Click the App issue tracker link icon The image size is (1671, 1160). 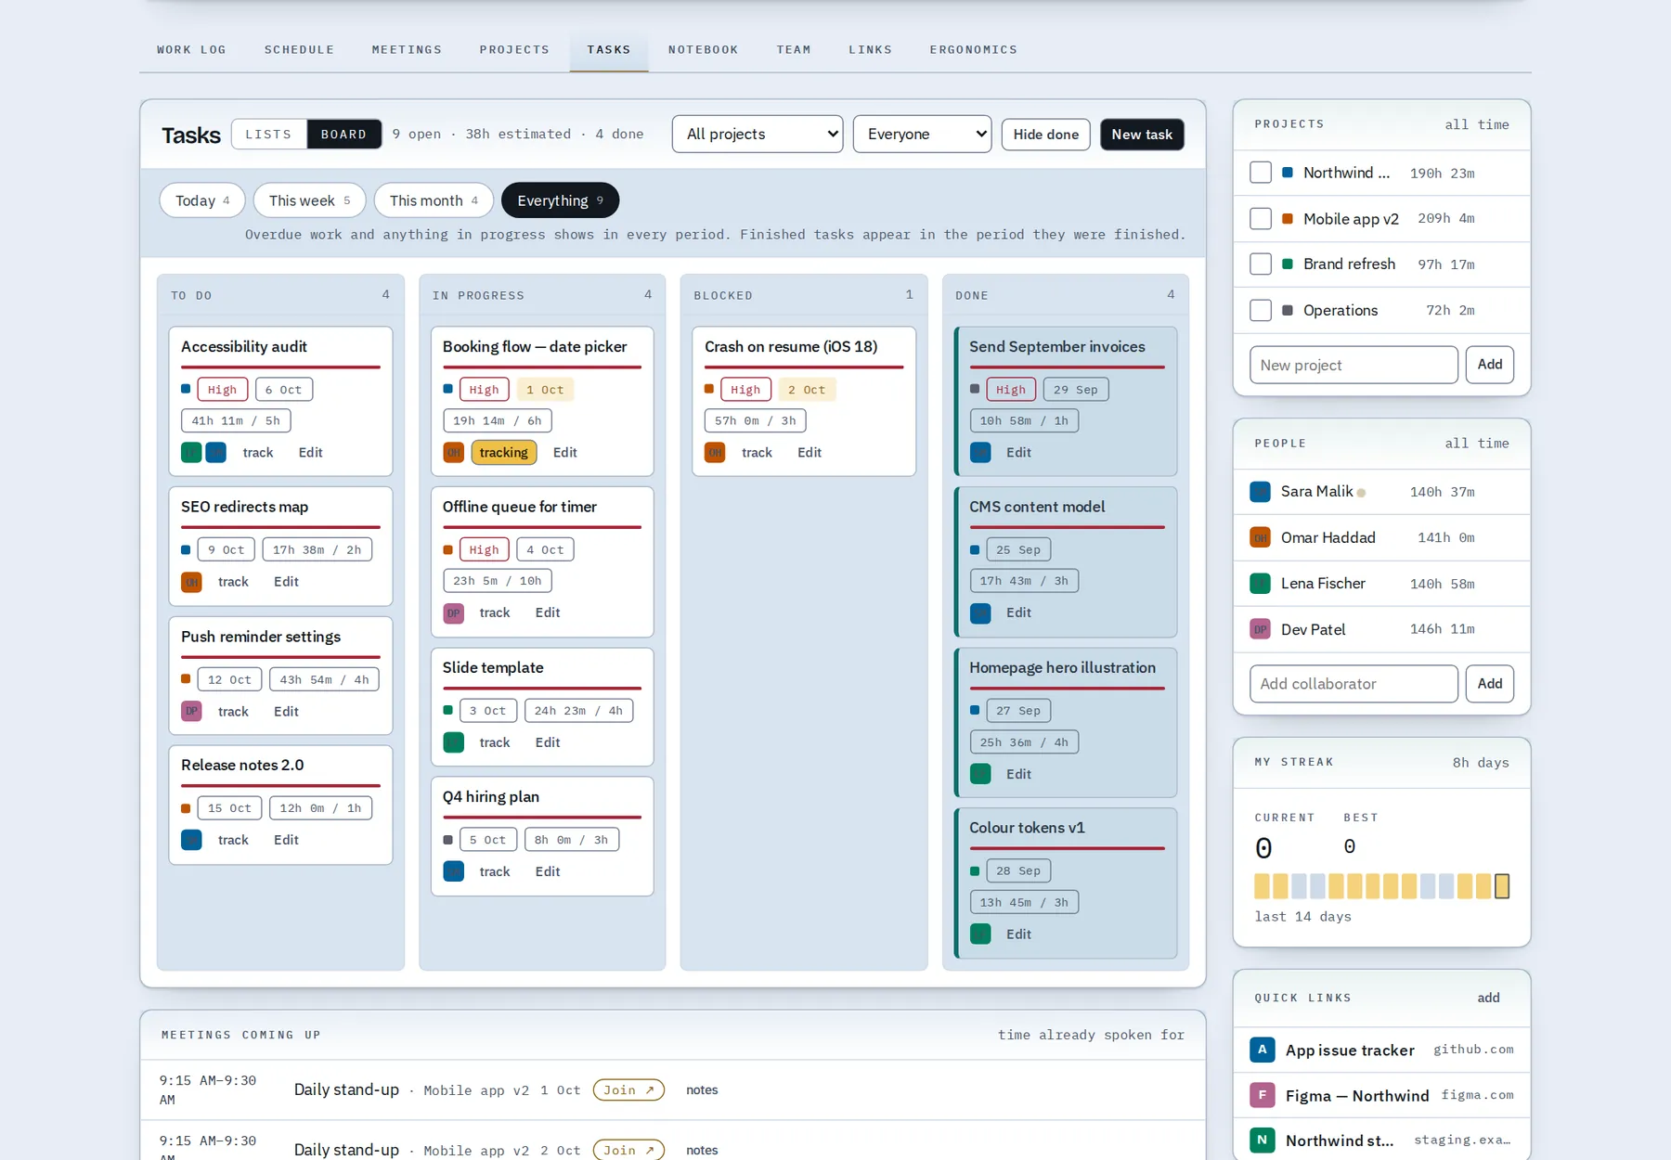pos(1262,1050)
